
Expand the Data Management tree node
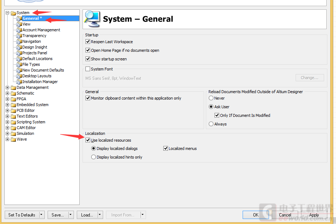coord(8,88)
